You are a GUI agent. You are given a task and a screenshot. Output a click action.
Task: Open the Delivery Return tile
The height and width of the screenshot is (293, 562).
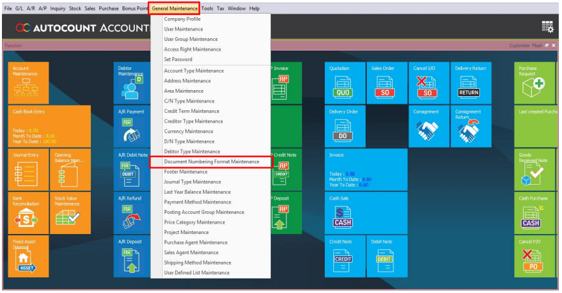(471, 83)
